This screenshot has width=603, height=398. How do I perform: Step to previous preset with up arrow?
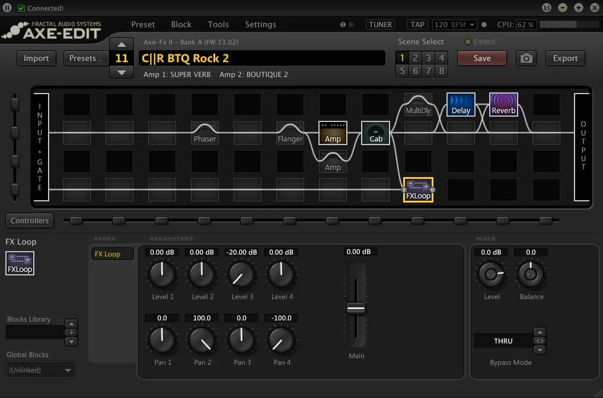click(122, 44)
